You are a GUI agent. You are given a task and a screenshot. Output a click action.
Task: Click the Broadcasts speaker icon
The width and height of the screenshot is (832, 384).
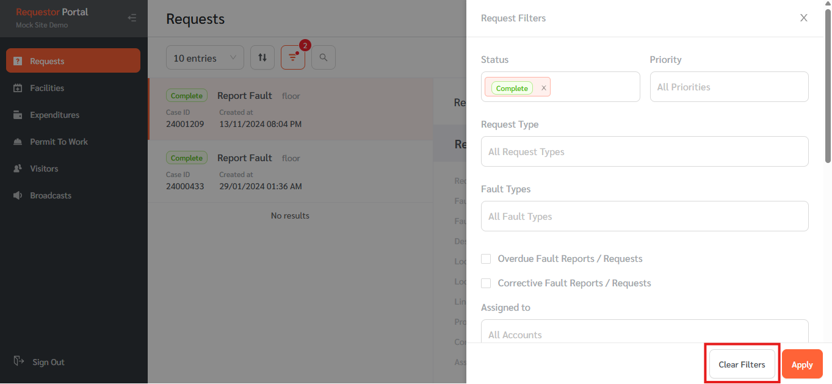click(18, 195)
